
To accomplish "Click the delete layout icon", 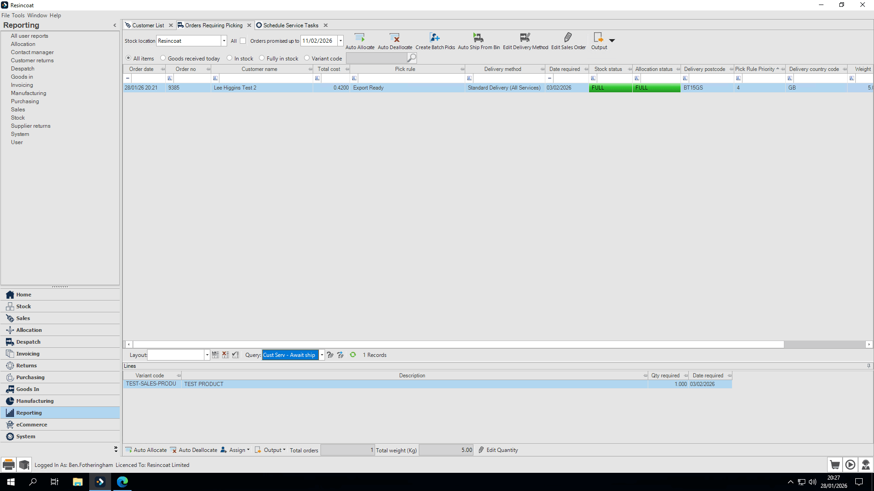I will [x=225, y=355].
